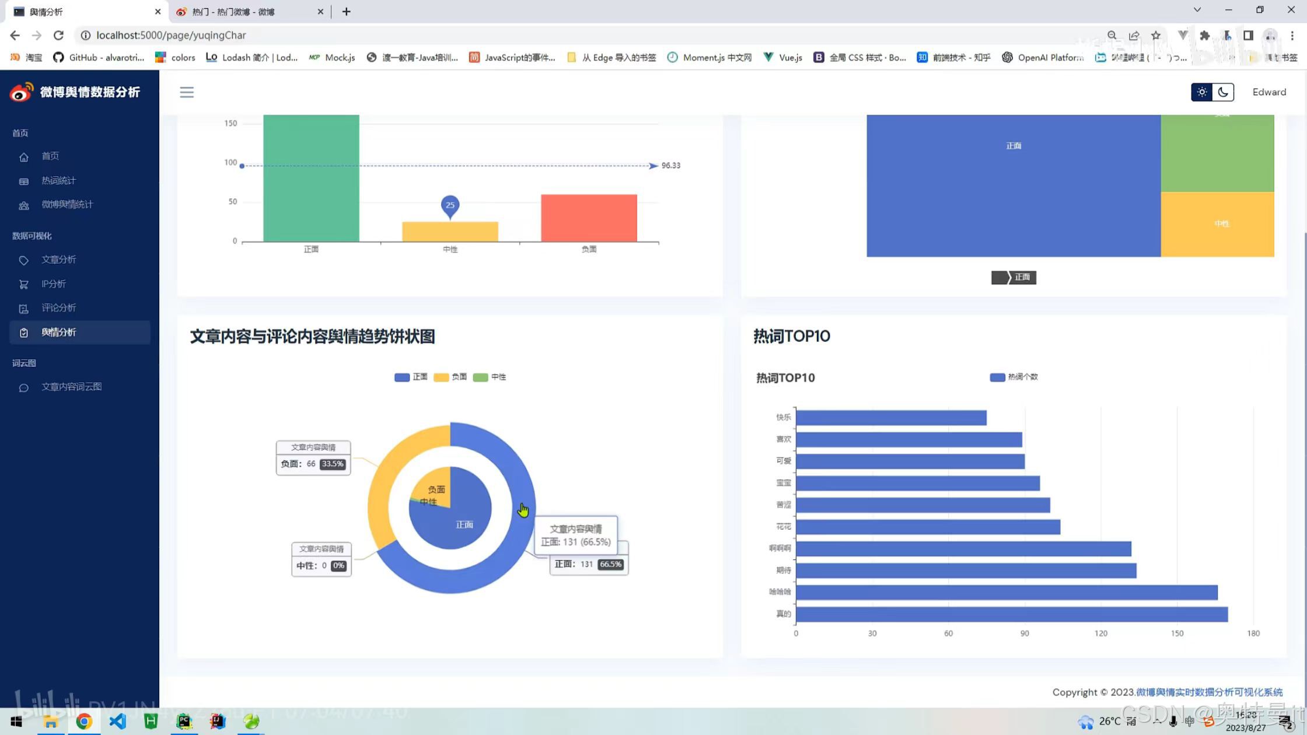Viewport: 1307px width, 735px height.
Task: Click 正面 treemap breadcrumb
Action: coord(1021,278)
